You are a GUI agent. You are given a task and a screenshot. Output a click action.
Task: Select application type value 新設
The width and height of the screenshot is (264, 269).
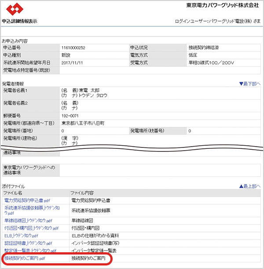(66, 55)
